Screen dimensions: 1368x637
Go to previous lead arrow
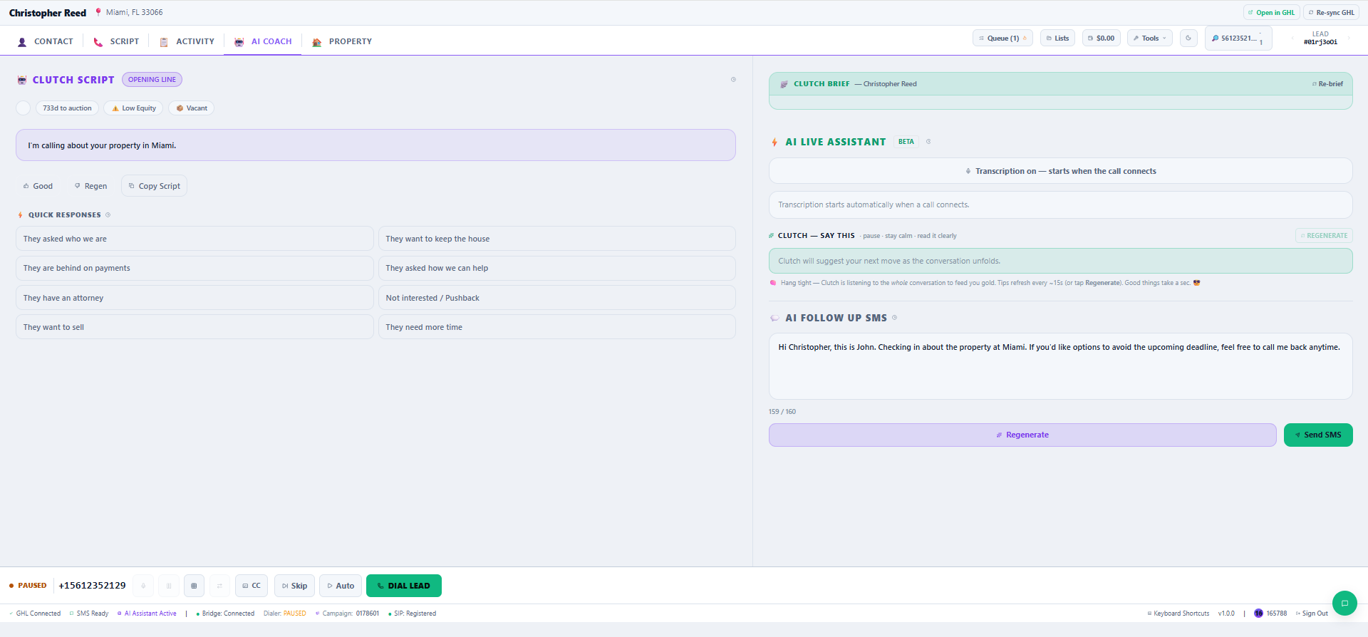click(x=1292, y=38)
